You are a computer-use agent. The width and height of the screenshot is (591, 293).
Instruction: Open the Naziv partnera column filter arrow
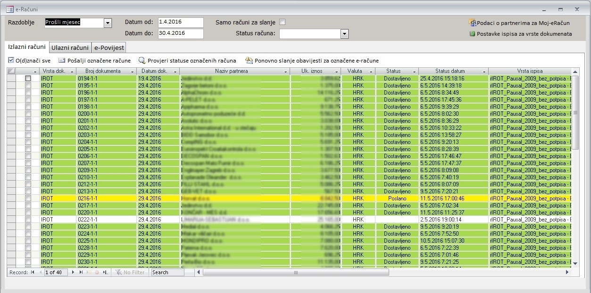286,71
